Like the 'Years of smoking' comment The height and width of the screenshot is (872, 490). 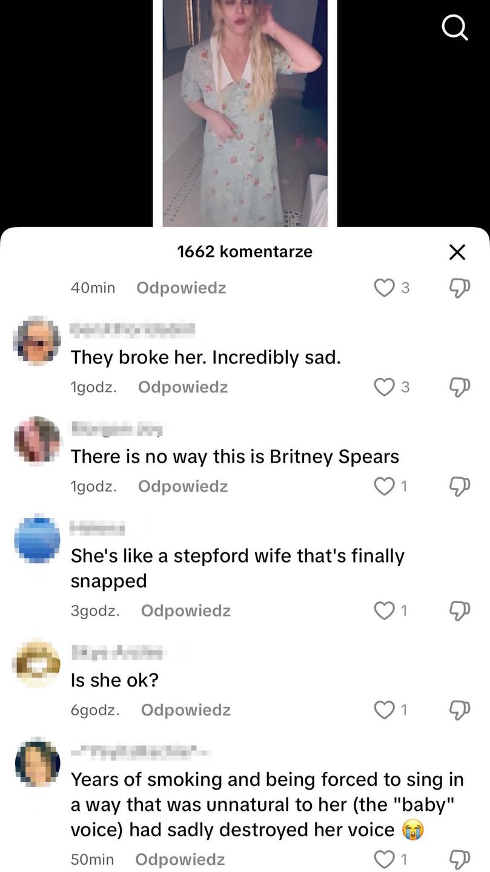(x=384, y=859)
